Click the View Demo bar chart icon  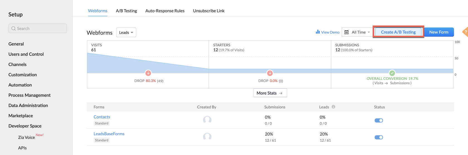tap(318, 32)
